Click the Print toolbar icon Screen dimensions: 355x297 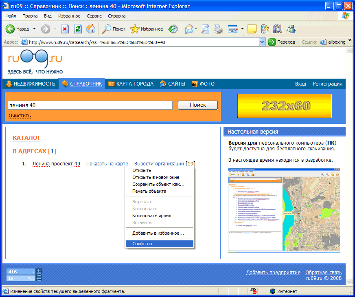(x=218, y=29)
